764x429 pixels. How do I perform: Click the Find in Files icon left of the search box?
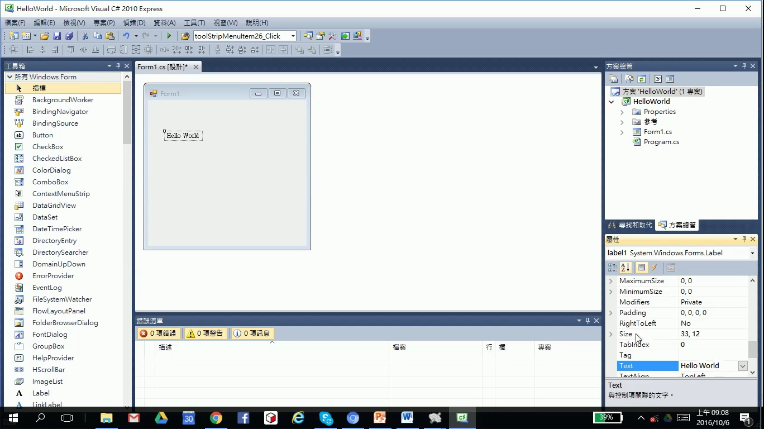(x=185, y=36)
